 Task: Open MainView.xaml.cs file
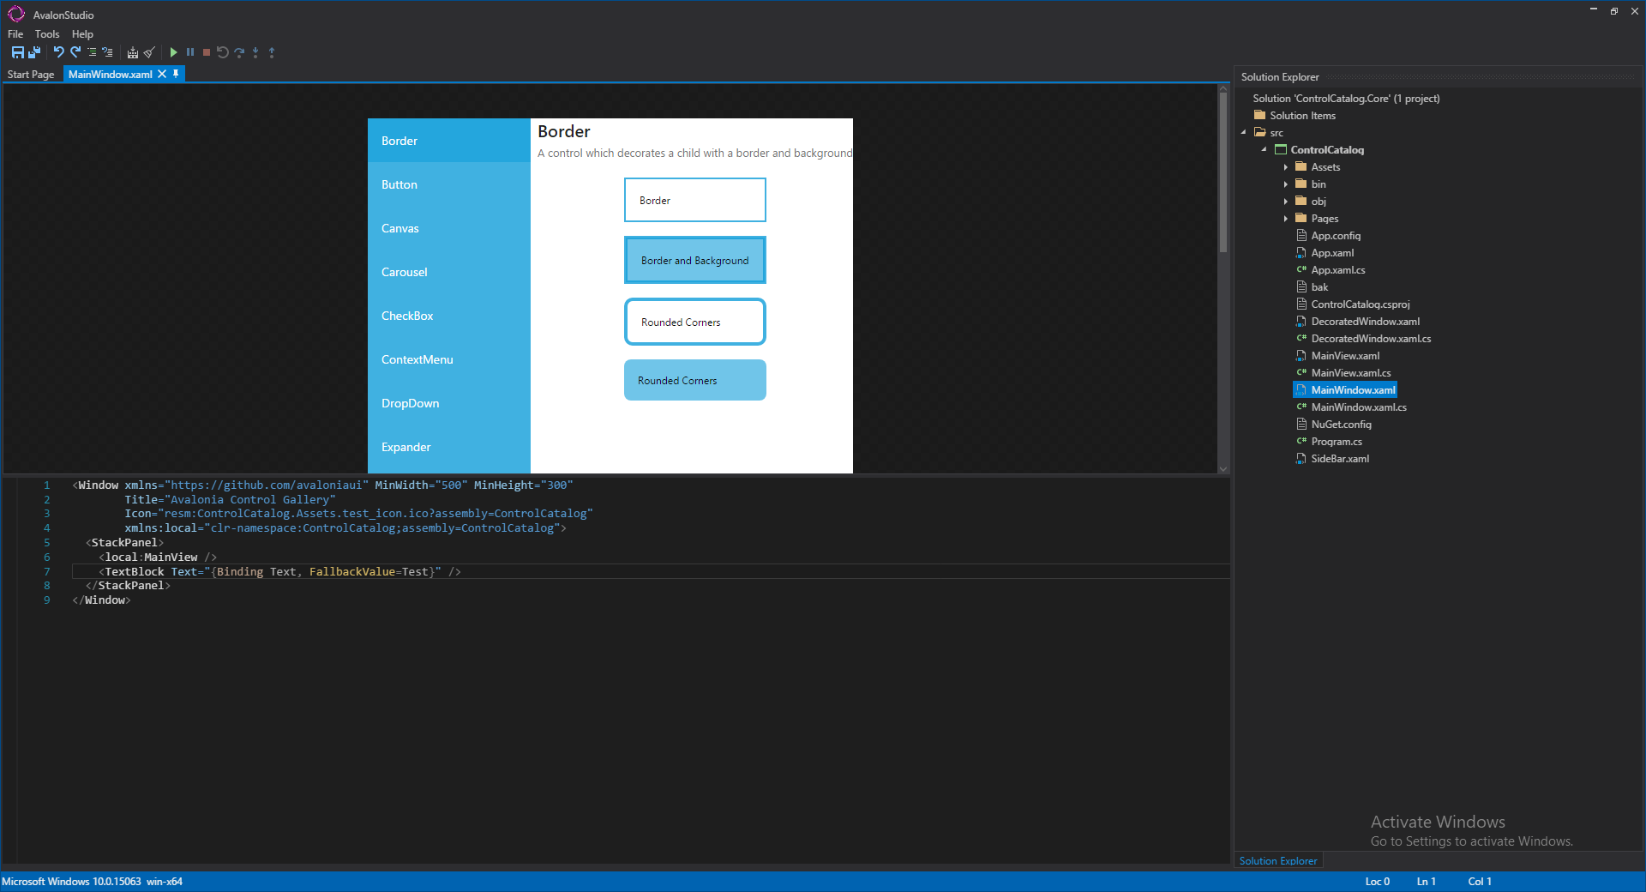[1343, 373]
